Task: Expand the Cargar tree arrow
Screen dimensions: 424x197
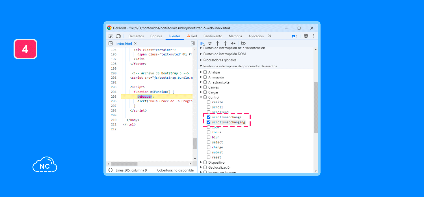Action: pos(201,92)
